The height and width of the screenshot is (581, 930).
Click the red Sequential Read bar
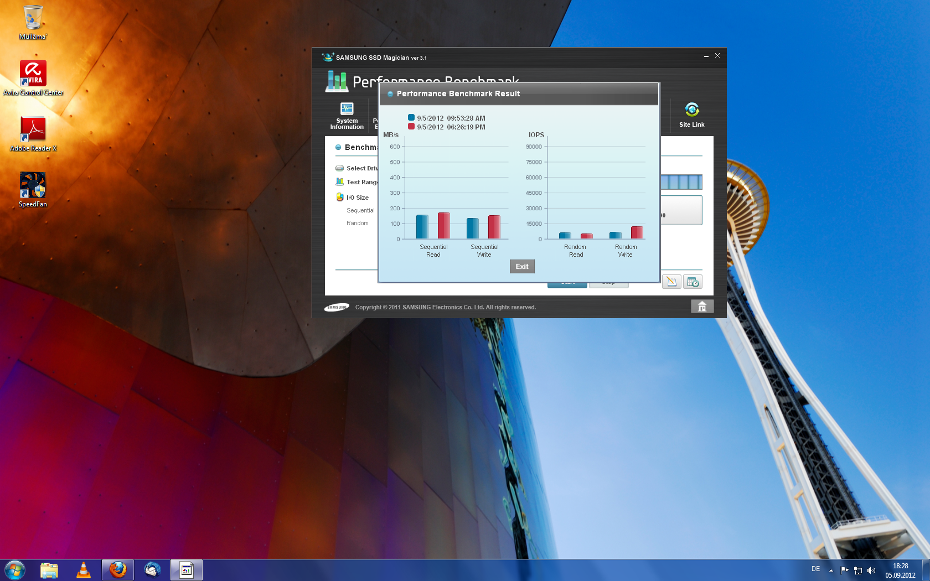[444, 226]
